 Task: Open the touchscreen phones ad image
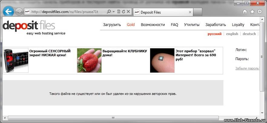pyautogui.click(x=16, y=60)
